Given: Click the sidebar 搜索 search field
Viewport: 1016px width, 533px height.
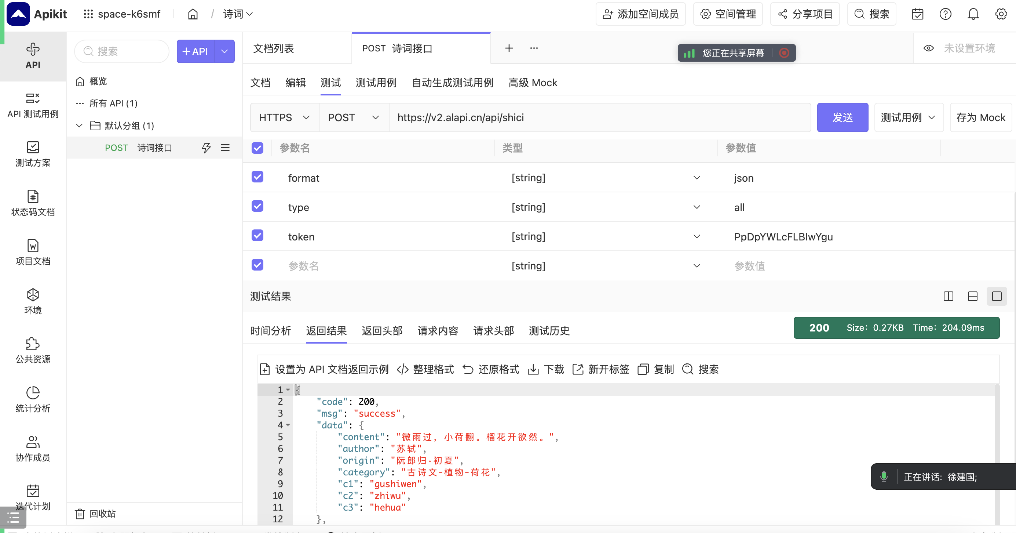Looking at the screenshot, I should click(x=122, y=51).
